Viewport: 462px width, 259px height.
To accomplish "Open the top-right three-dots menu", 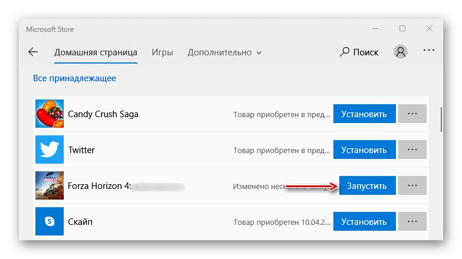I will pos(429,51).
